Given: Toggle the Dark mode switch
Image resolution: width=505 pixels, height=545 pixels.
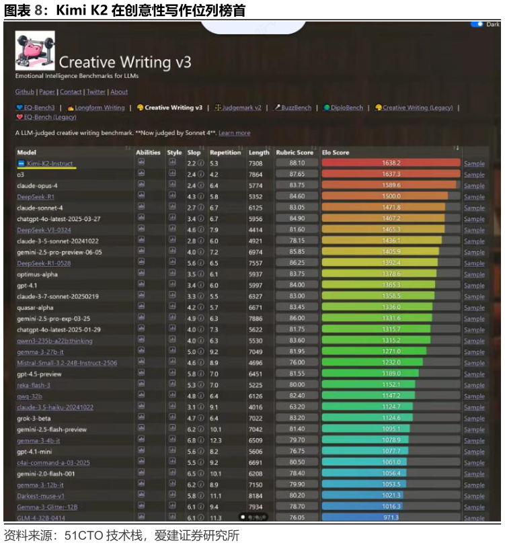Looking at the screenshot, I should (x=477, y=24).
